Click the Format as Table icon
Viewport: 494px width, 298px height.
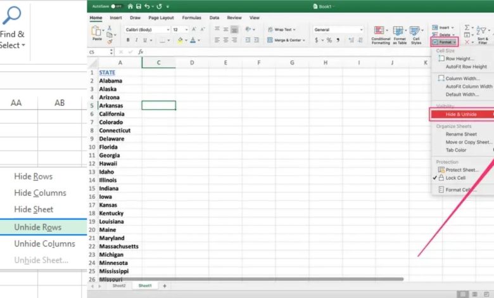click(398, 30)
